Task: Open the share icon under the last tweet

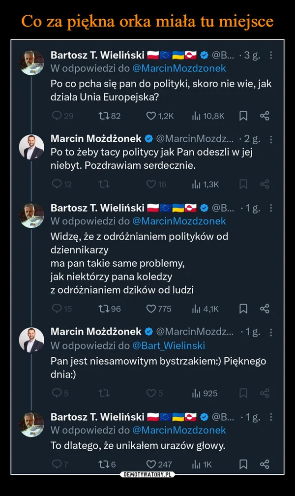Action: pyautogui.click(x=265, y=464)
